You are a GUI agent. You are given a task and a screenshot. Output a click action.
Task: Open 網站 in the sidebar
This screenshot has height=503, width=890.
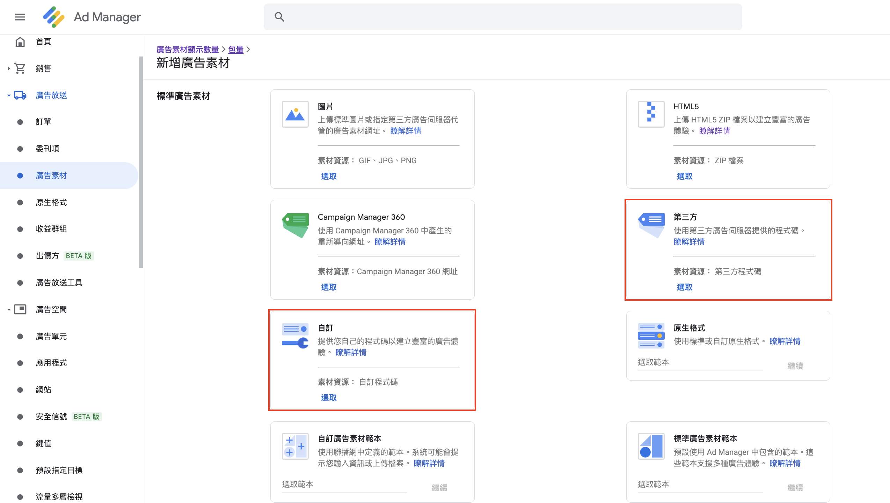pos(69,390)
